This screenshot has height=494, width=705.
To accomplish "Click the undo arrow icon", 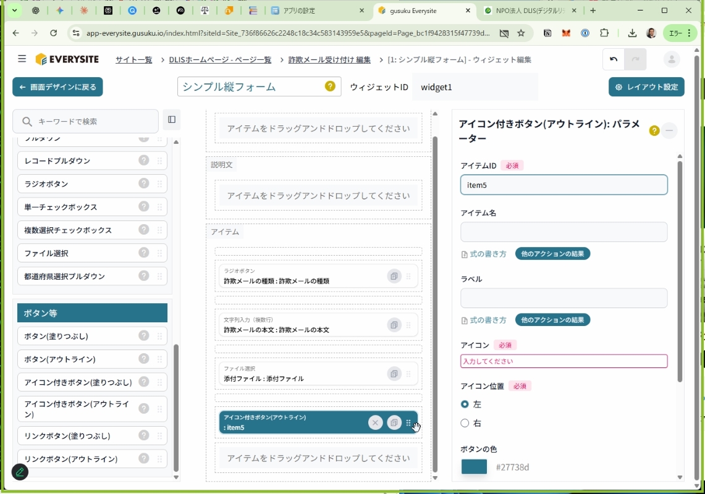I will tap(614, 59).
